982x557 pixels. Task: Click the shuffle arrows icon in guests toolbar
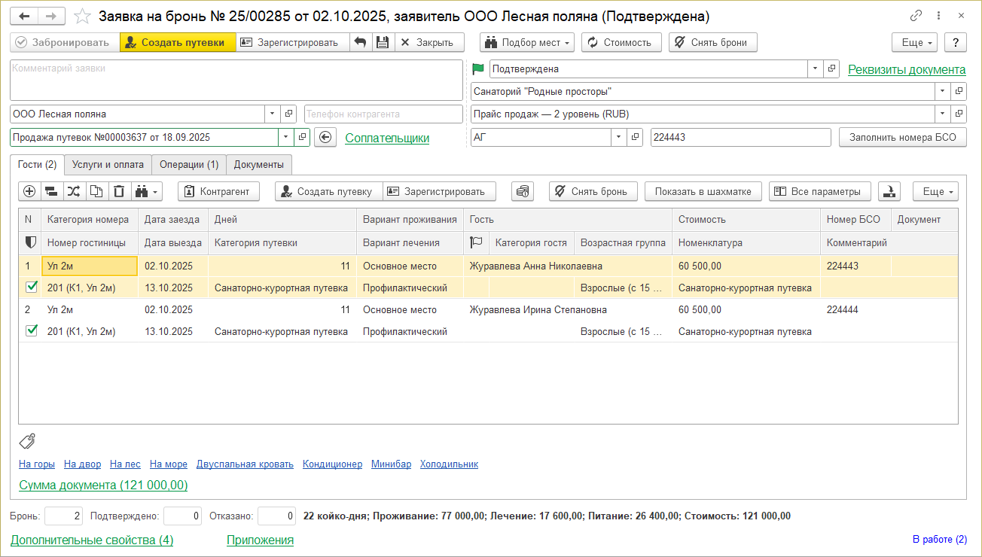74,191
